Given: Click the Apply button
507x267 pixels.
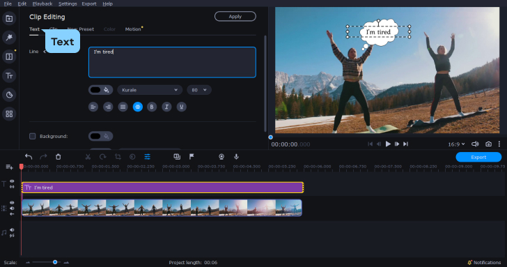Looking at the screenshot, I should click(235, 17).
